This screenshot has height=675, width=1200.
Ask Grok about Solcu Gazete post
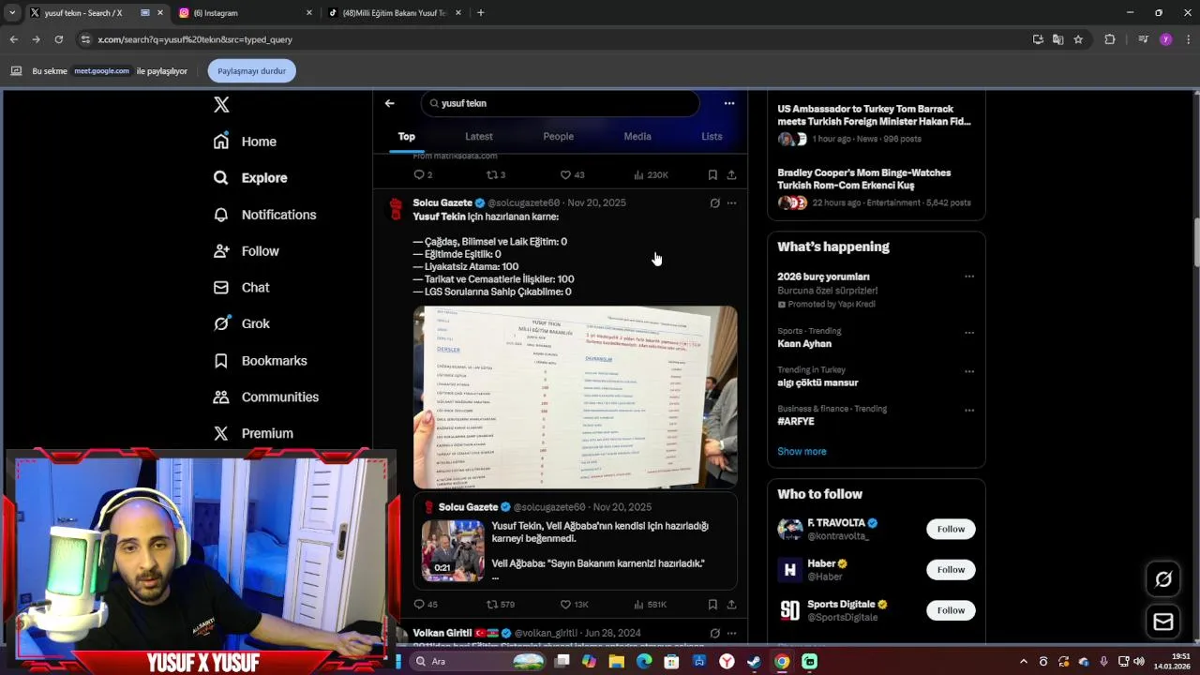click(x=714, y=203)
